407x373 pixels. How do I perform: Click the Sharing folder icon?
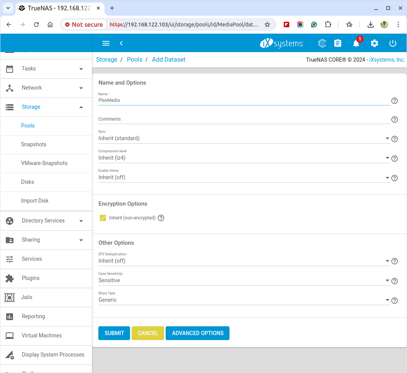(x=10, y=240)
